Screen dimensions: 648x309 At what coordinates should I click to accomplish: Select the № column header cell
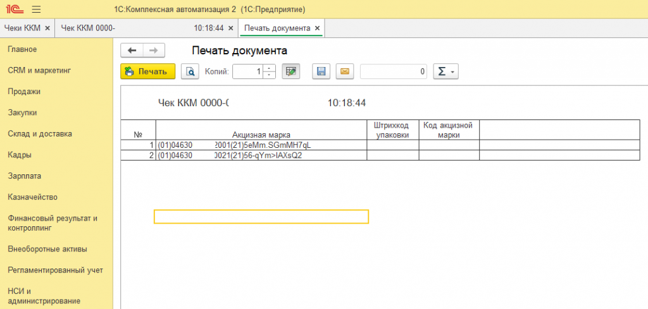coord(138,130)
